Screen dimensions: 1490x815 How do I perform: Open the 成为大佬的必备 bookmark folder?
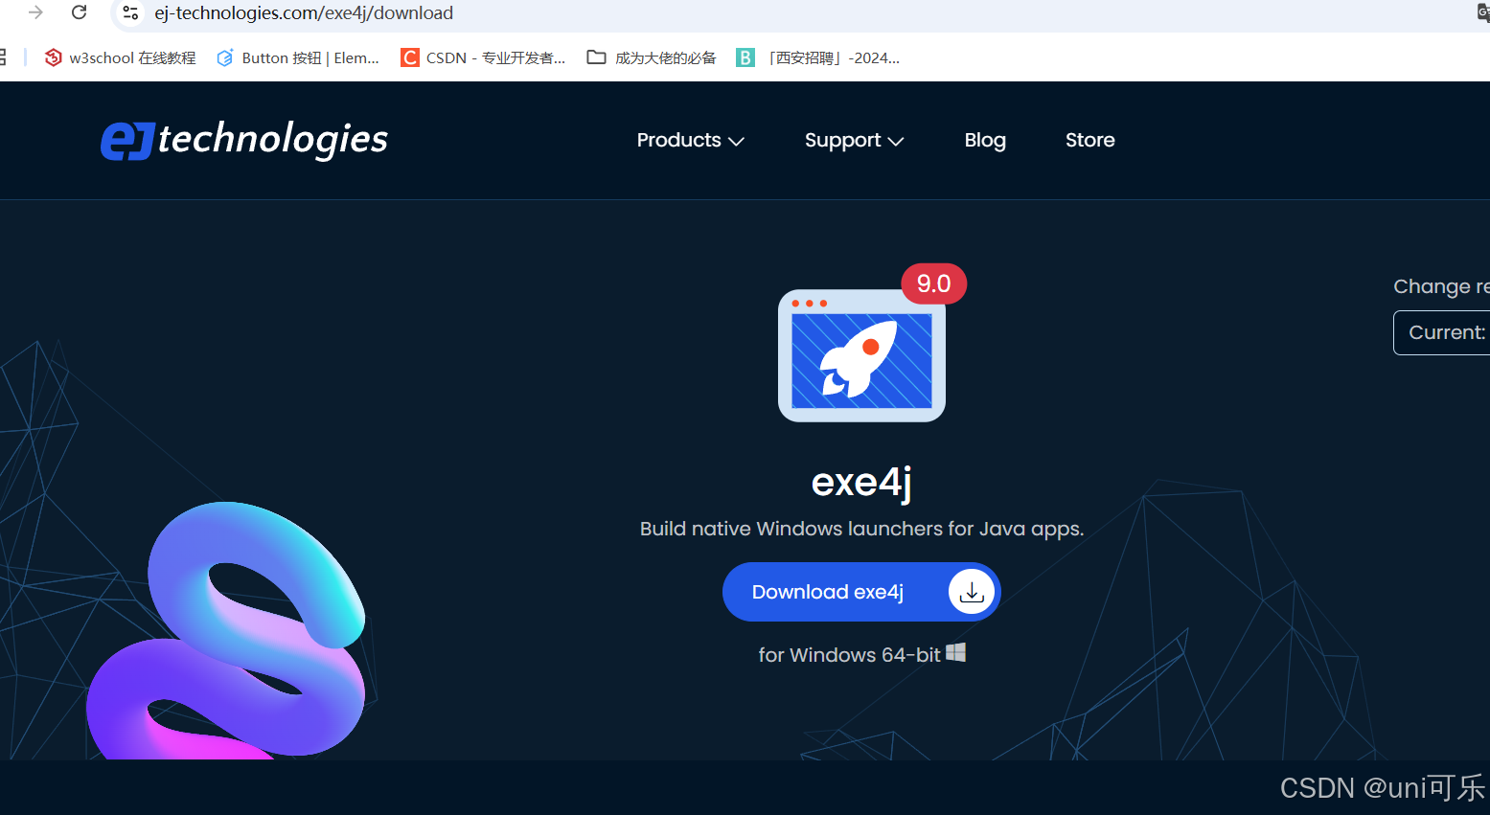coord(652,57)
